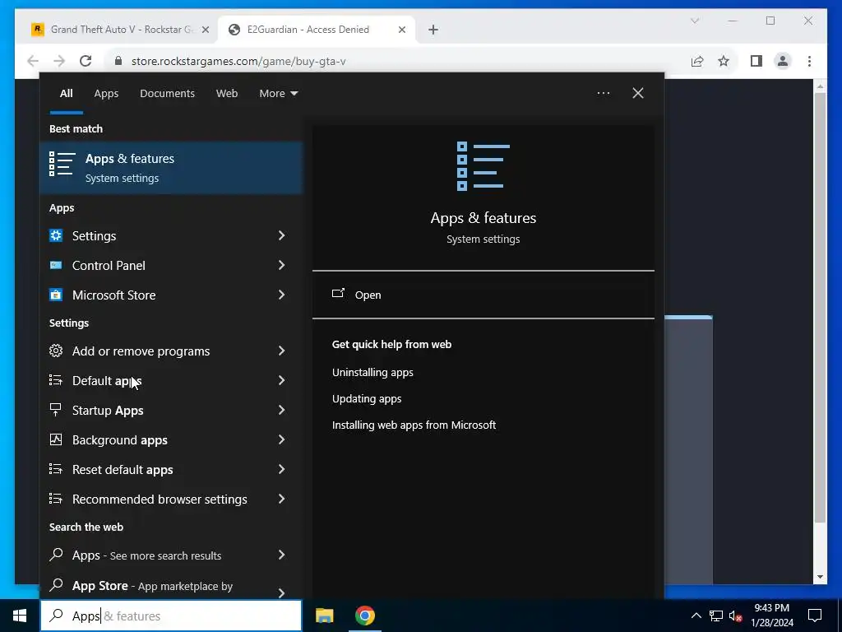Close the E2Guardian tab
This screenshot has width=842, height=632.
[x=401, y=30]
